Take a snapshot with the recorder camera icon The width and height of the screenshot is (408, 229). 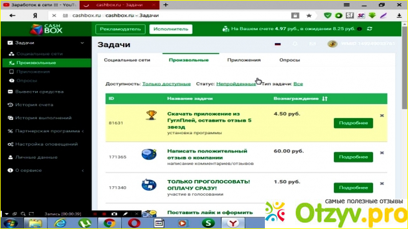coord(114,214)
